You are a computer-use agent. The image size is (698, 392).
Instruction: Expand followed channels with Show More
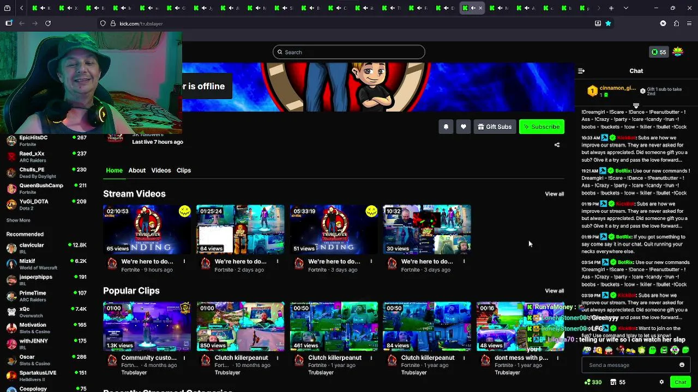point(18,220)
